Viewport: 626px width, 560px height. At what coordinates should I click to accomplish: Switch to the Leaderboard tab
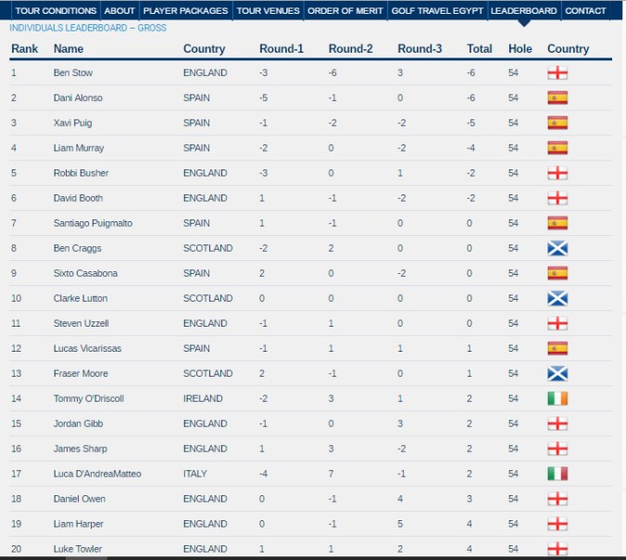pyautogui.click(x=523, y=11)
